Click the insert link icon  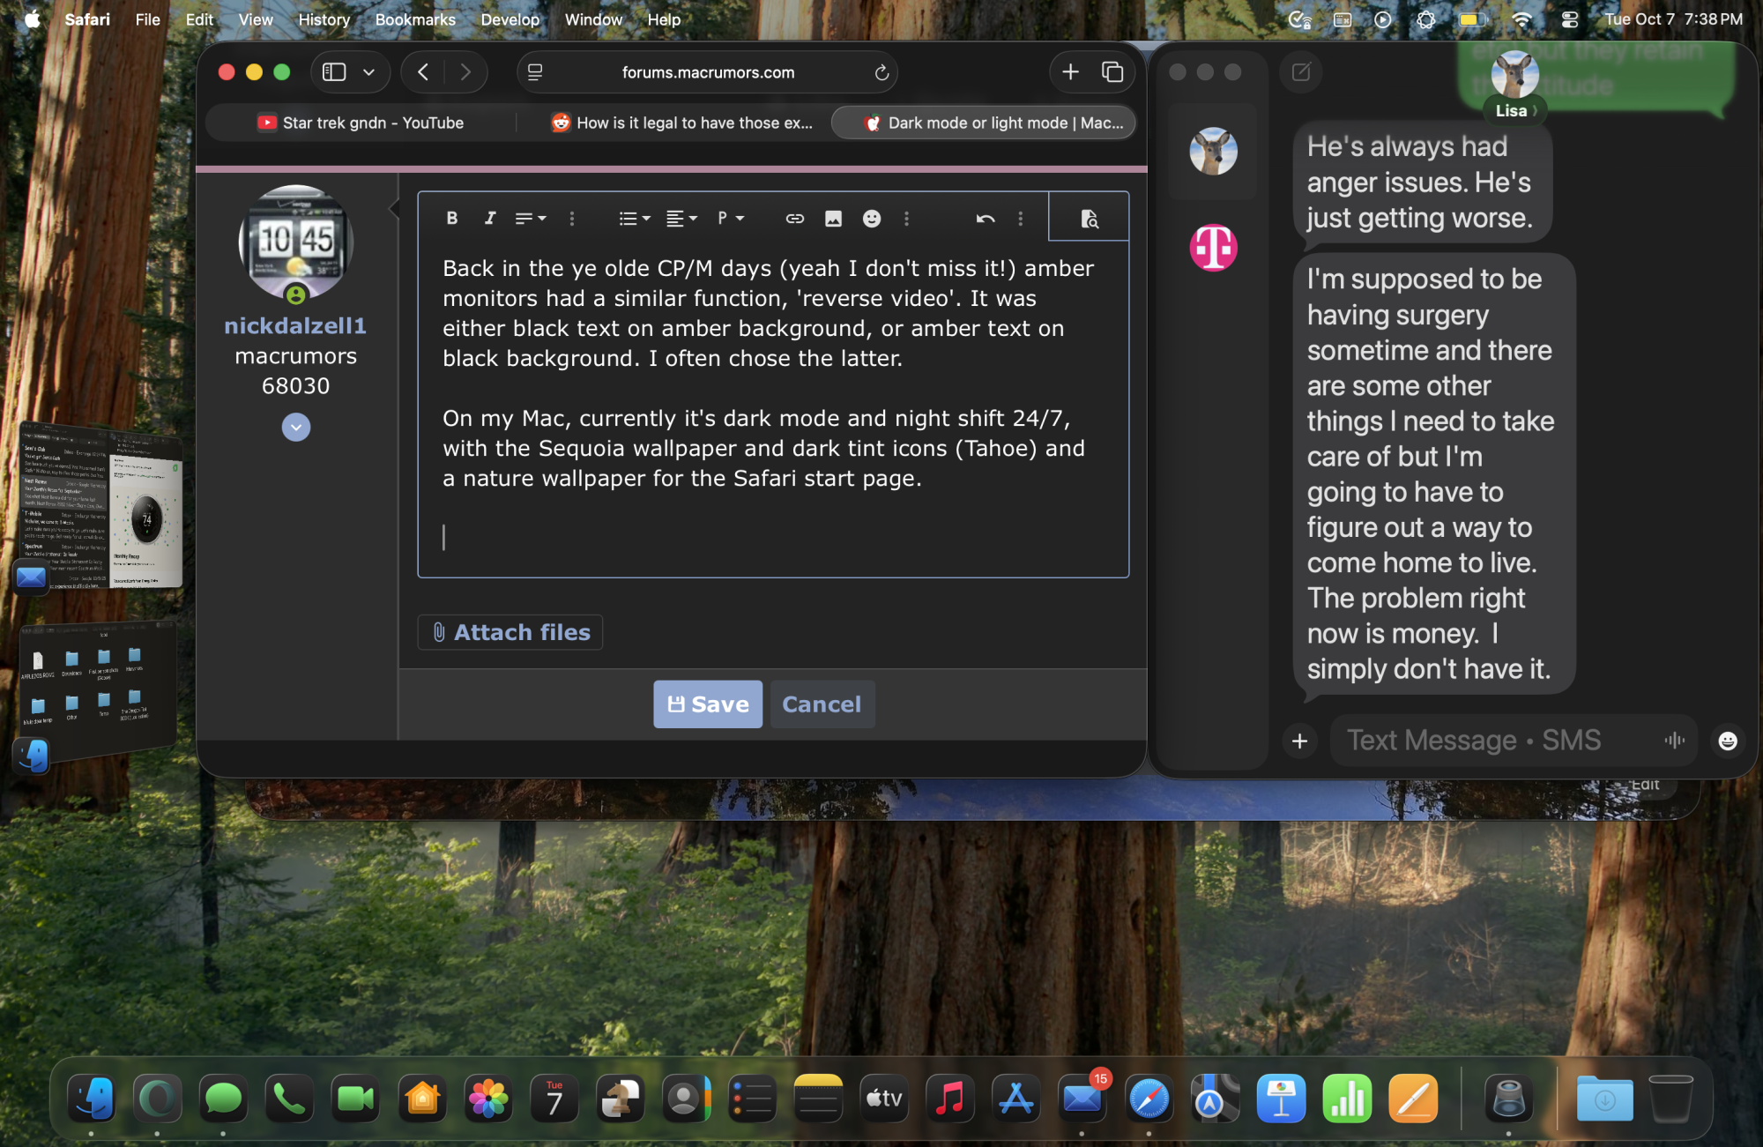click(x=794, y=218)
